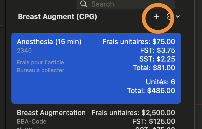Click the FST: $3.75 line
Image resolution: width=202 pixels, height=129 pixels.
pos(157,50)
